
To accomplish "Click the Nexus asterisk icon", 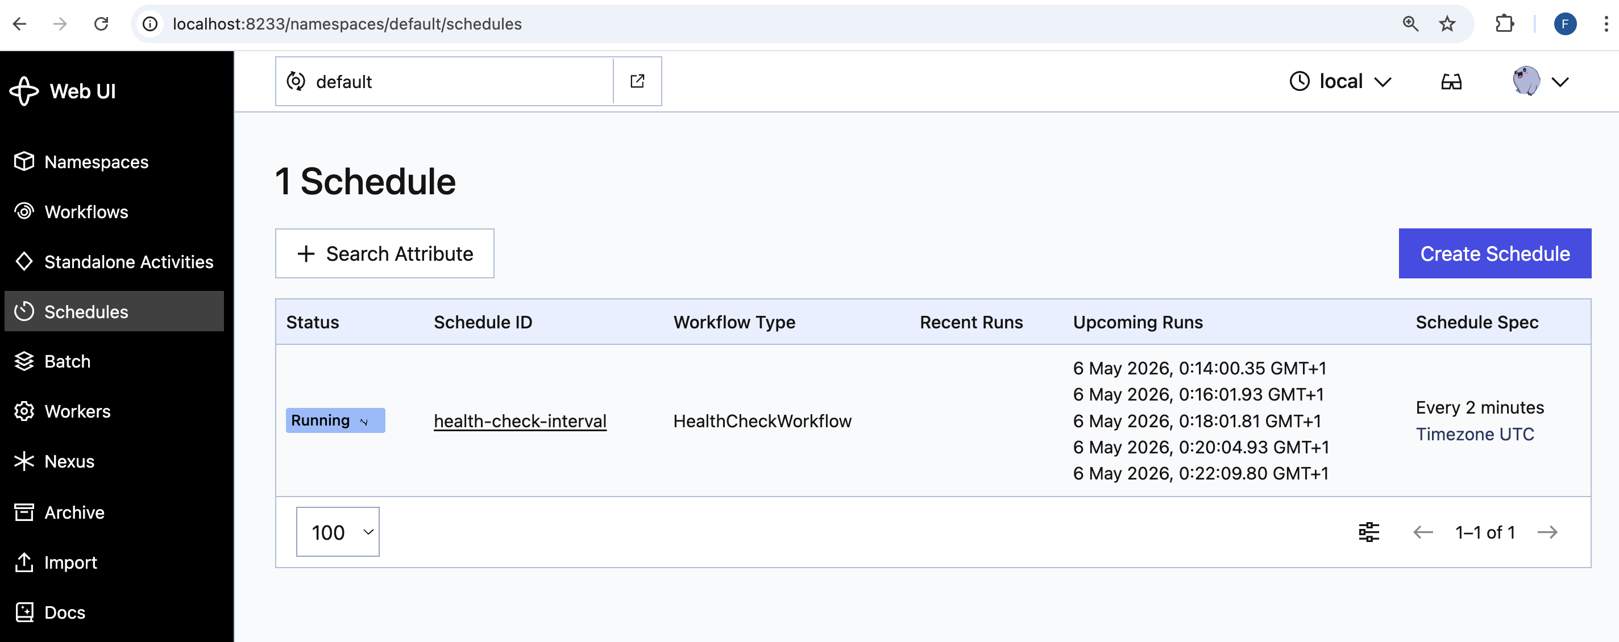I will tap(24, 461).
